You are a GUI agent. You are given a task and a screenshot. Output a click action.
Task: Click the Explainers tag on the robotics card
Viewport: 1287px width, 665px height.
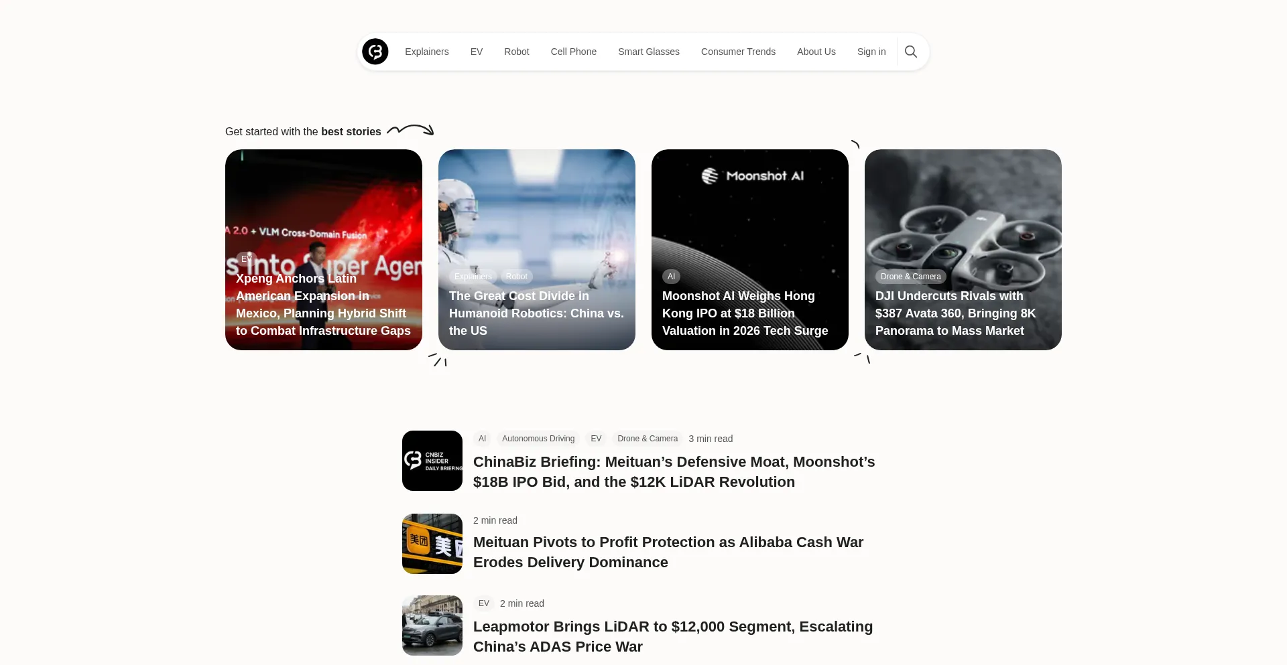coord(473,277)
